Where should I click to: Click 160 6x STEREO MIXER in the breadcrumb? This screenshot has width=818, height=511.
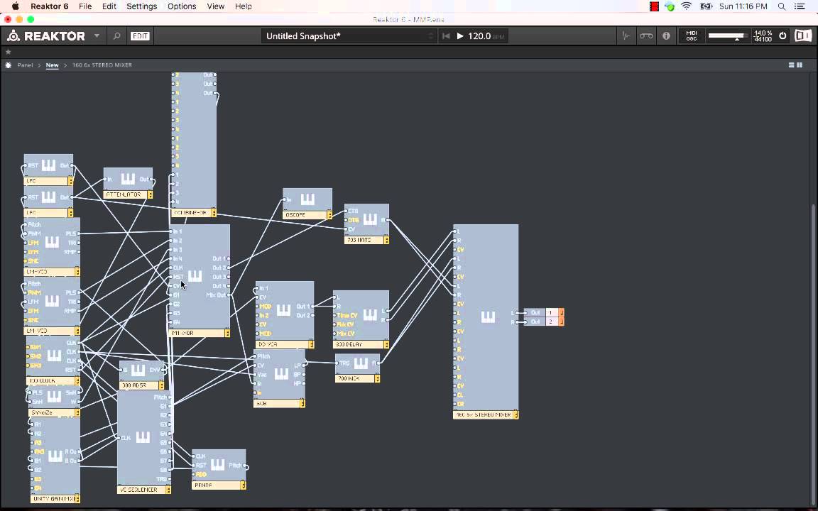click(x=102, y=65)
